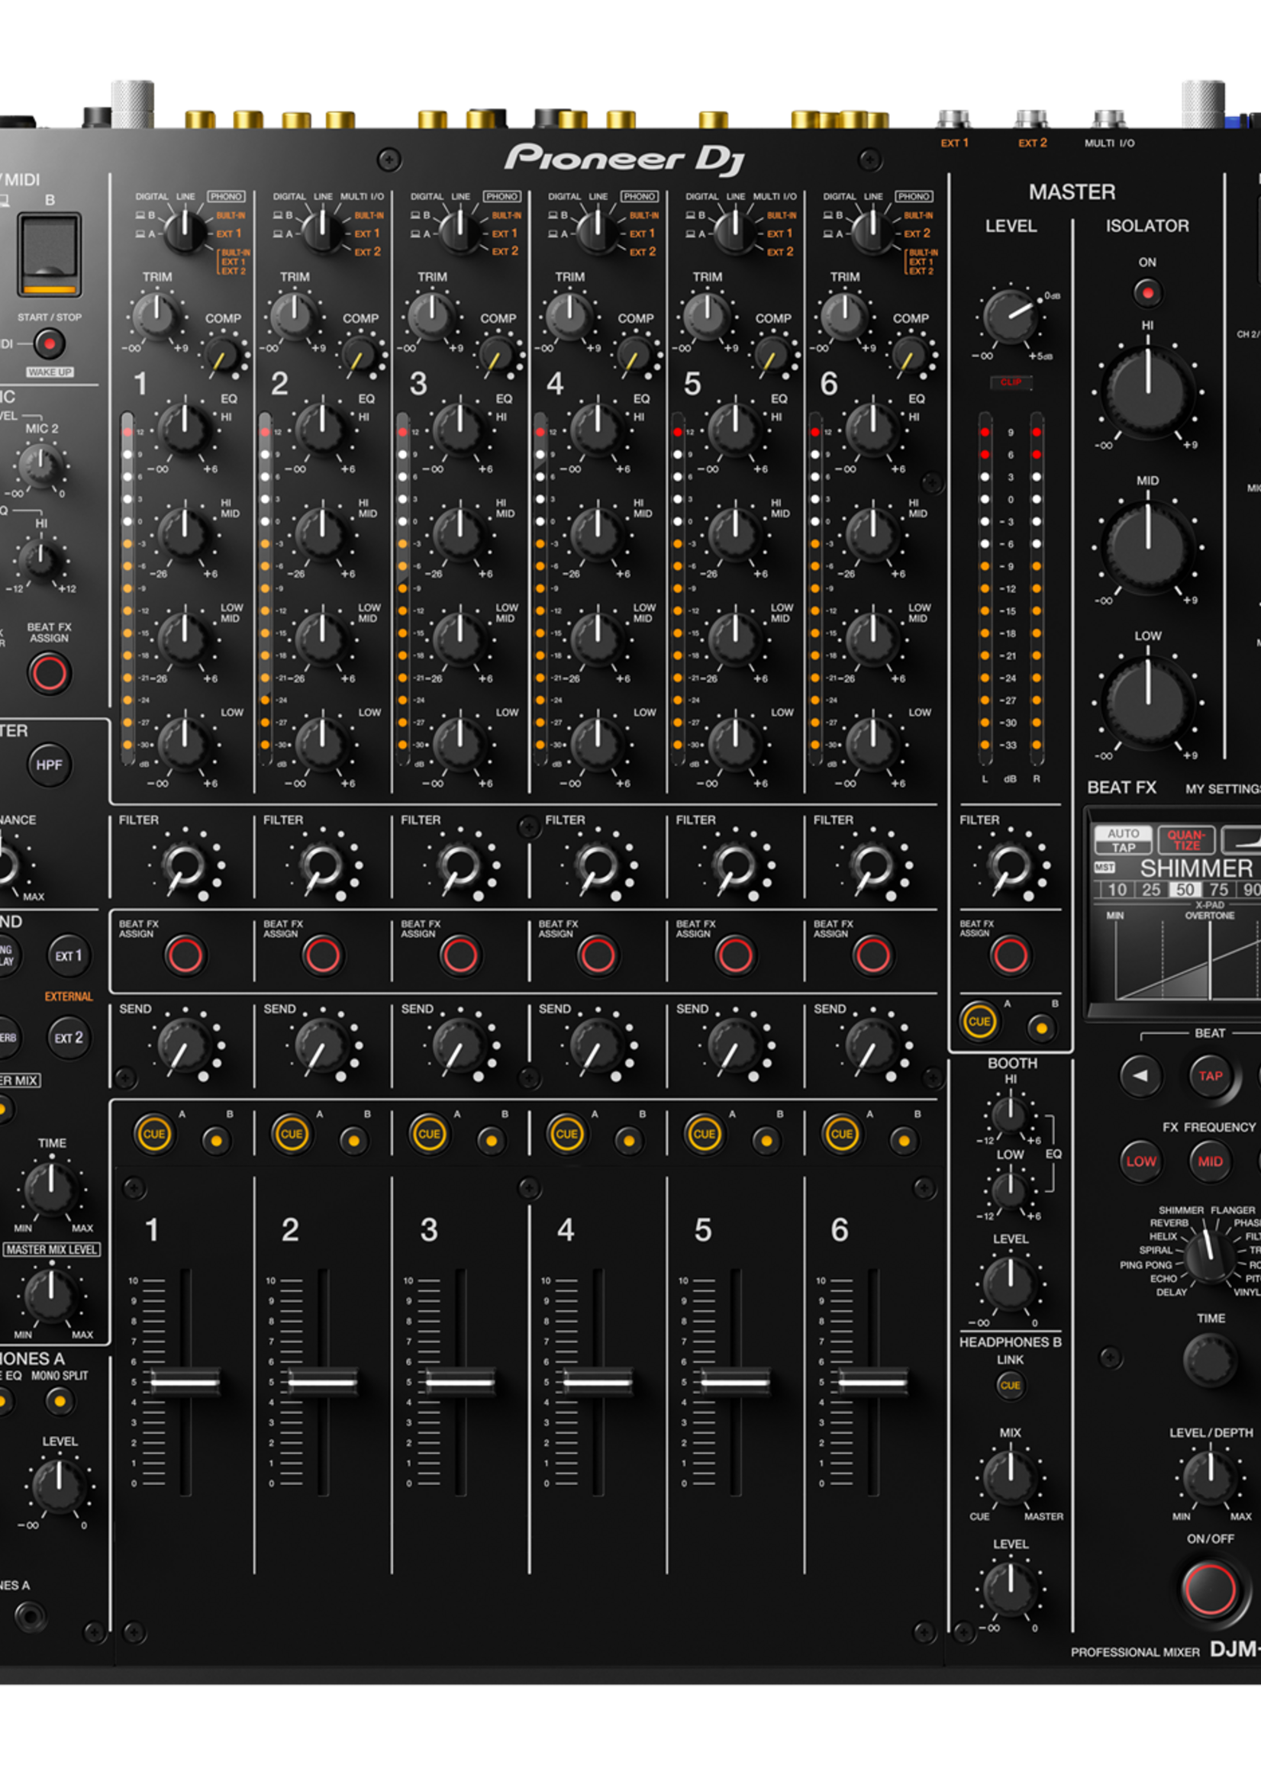
Task: Tap AUTO TAP on the Beat FX display
Action: pyautogui.click(x=1123, y=840)
